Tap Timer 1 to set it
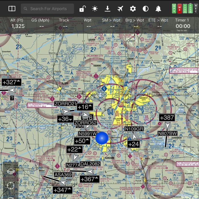 point(182,25)
